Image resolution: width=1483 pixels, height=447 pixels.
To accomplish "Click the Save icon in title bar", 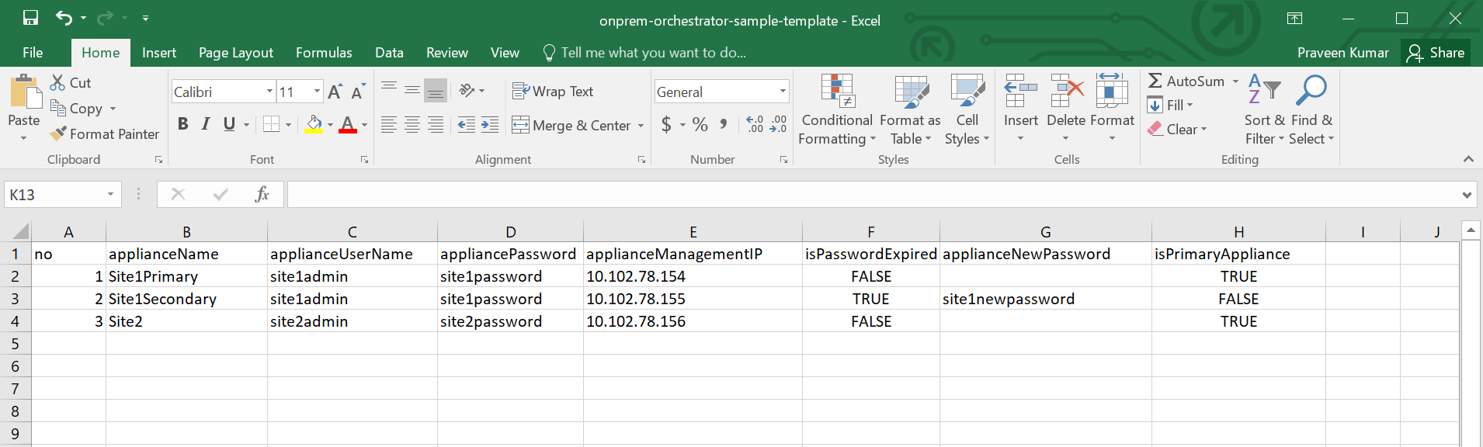I will click(x=30, y=18).
